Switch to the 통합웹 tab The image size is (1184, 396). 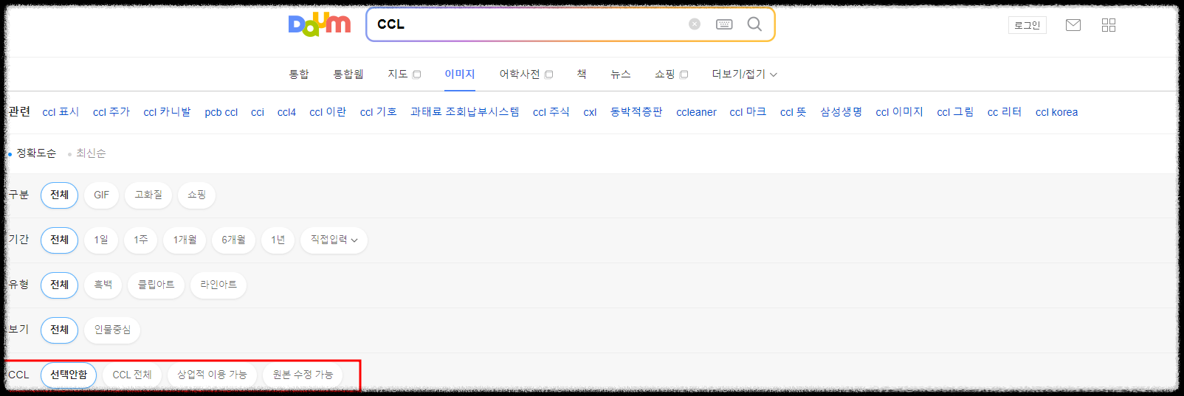[348, 74]
